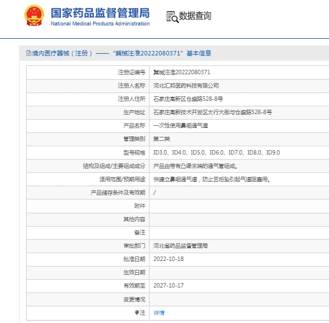Click the 结构及组成/主要组成成分 label

(114, 166)
